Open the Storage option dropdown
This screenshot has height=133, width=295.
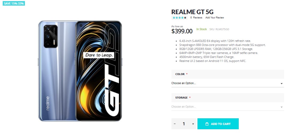click(x=227, y=107)
